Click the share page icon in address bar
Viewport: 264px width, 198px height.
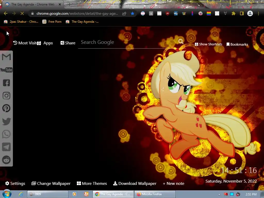point(124,13)
